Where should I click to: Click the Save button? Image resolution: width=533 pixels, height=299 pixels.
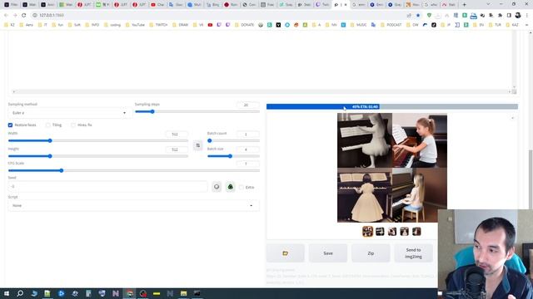point(328,253)
